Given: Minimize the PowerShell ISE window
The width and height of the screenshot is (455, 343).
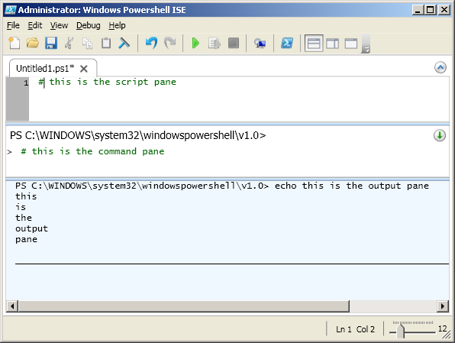Looking at the screenshot, I should (418, 10).
